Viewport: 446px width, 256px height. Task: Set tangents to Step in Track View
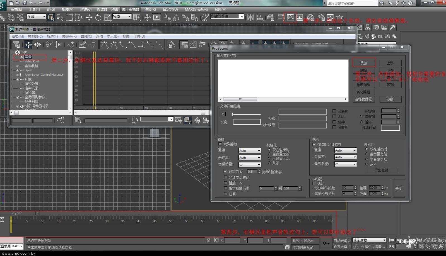141,44
